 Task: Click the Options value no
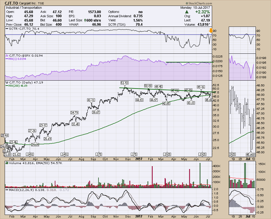coord(140,12)
